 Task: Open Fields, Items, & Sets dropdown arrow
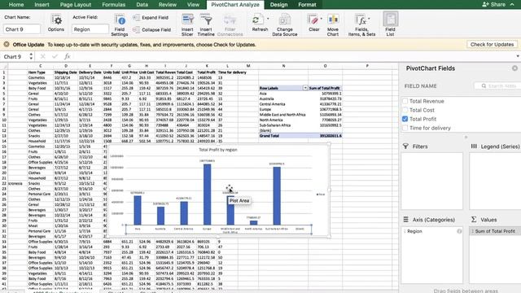[x=369, y=19]
